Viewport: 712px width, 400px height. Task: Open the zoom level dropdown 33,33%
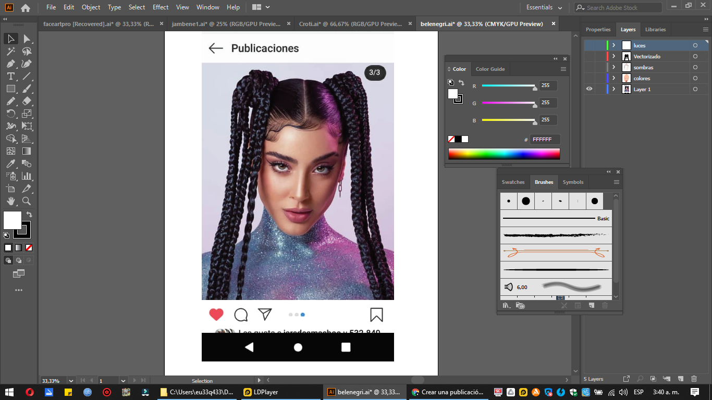pyautogui.click(x=71, y=381)
